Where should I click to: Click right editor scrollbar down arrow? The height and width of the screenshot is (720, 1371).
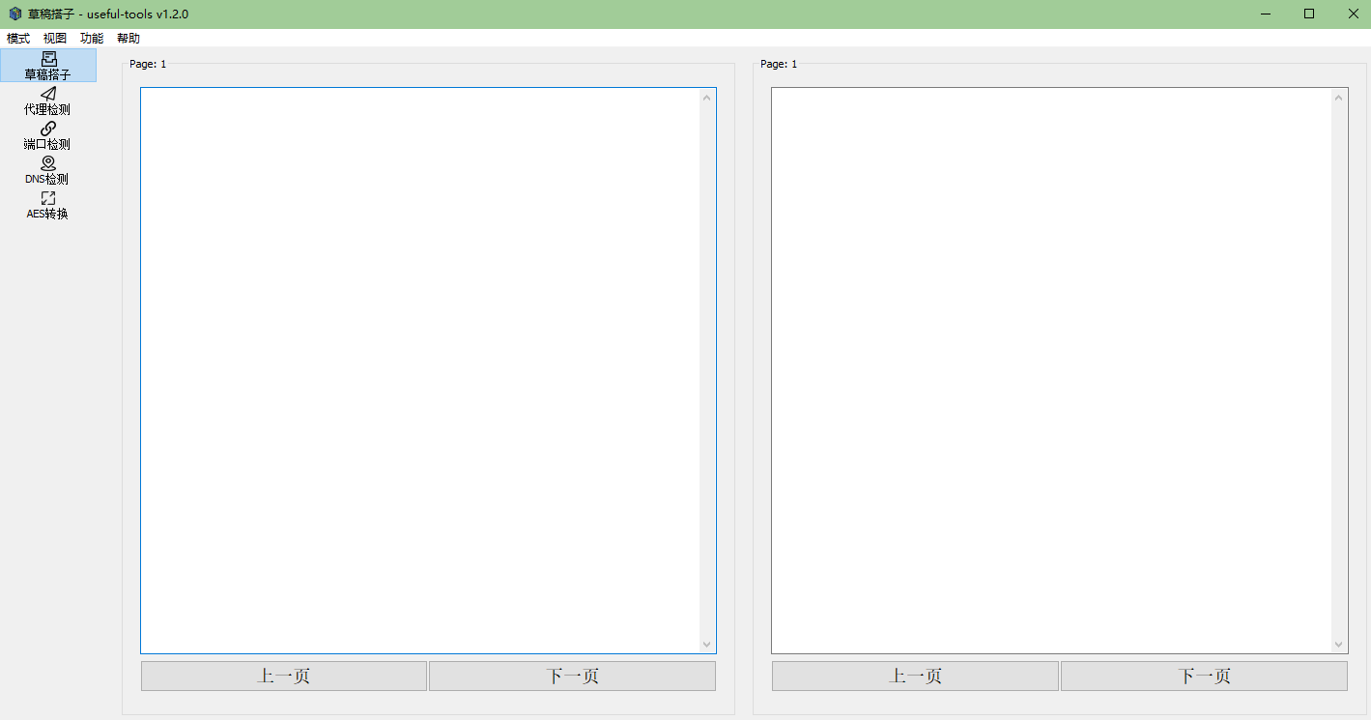click(x=1339, y=645)
